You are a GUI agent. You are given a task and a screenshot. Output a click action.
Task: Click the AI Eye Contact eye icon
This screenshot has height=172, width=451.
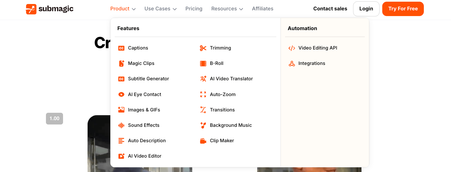[x=121, y=95]
